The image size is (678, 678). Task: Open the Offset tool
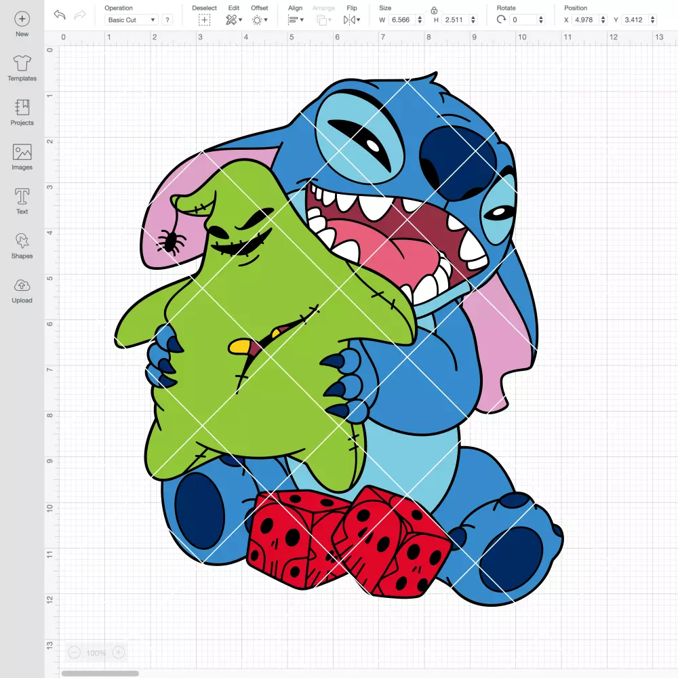click(x=257, y=20)
